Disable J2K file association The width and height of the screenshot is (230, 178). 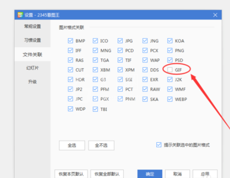[170, 79]
